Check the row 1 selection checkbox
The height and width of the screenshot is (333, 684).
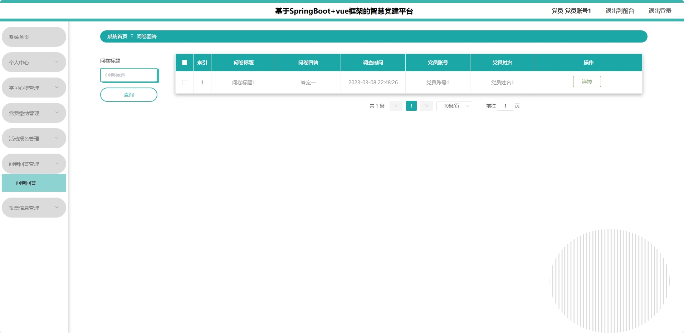point(185,83)
